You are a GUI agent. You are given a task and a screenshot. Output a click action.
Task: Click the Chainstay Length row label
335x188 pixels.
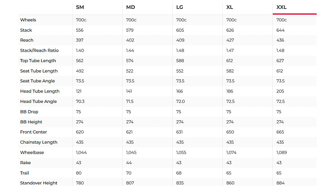click(x=39, y=142)
